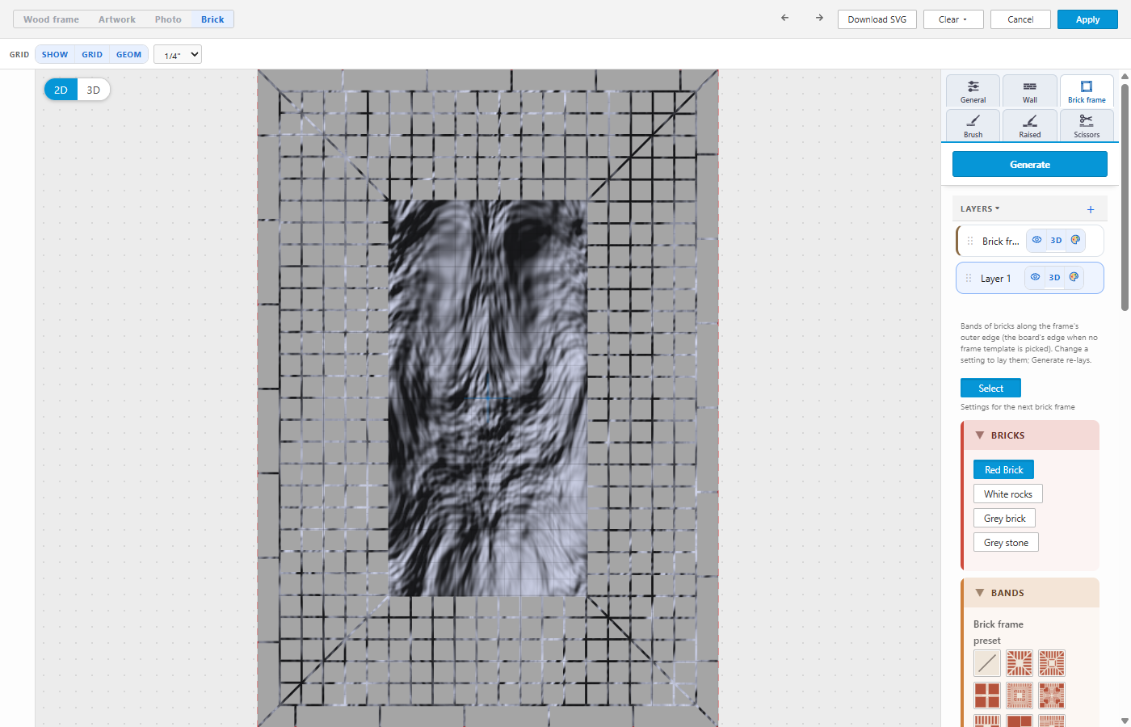Grab the Brick frame layer handle

[x=970, y=241]
